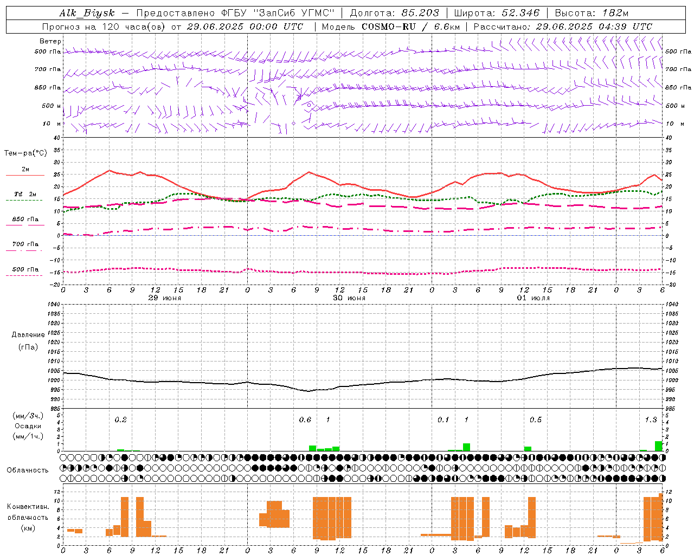The height and width of the screenshot is (555, 694).
Task: Click the Alk_Biysk station title
Action: coord(87,13)
